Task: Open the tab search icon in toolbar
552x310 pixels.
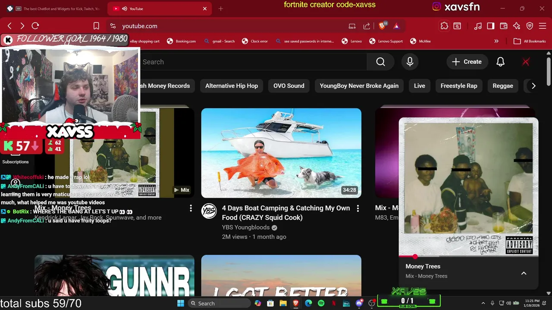Action: (x=457, y=26)
